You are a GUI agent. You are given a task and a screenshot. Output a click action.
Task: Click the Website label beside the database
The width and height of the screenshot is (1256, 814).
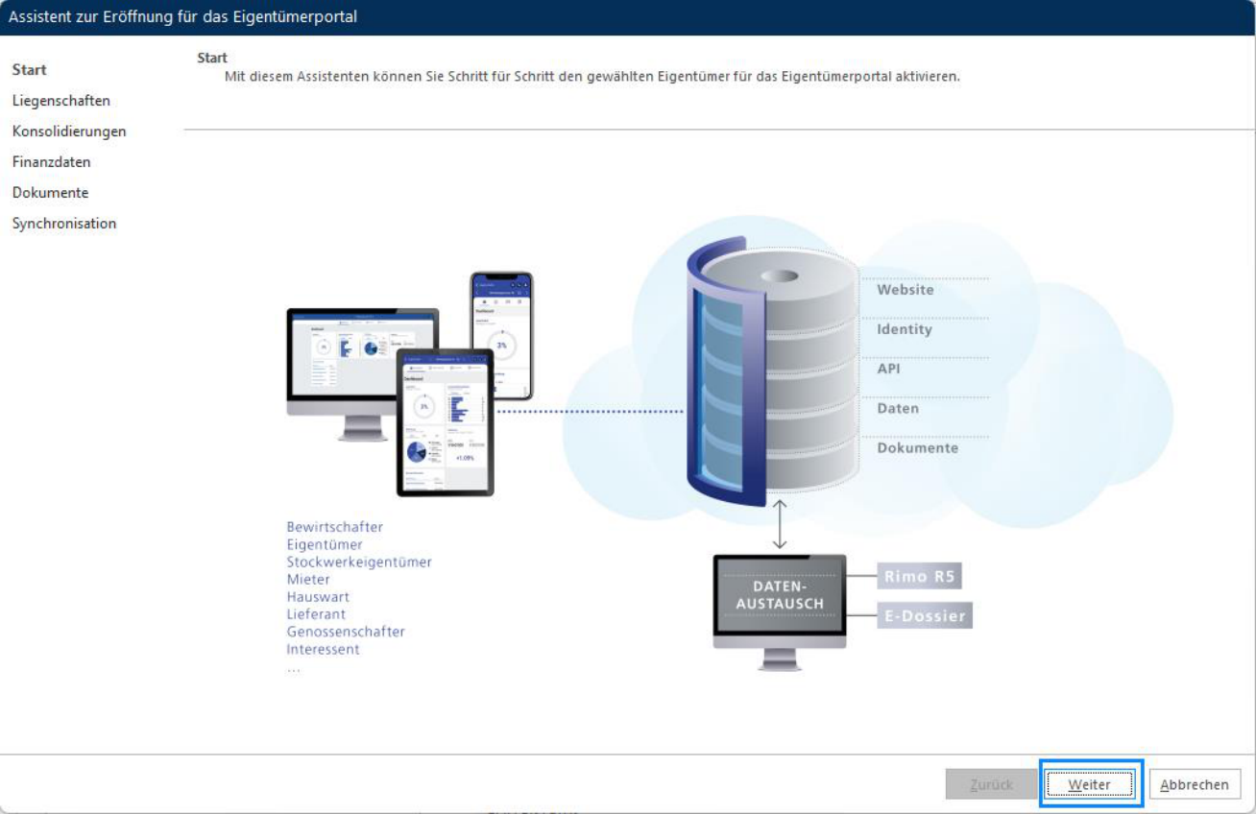click(906, 290)
